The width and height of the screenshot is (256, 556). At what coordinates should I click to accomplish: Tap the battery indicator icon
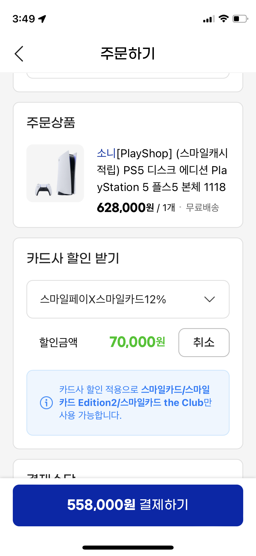(240, 19)
